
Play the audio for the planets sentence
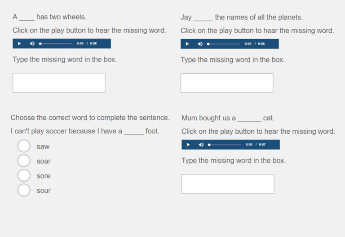point(187,44)
